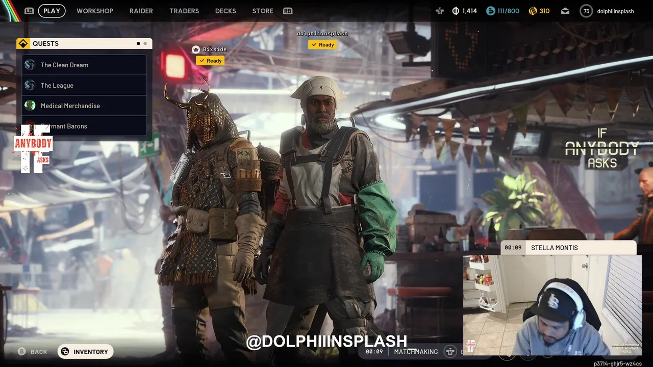Screen dimensions: 653x367
Task: Click the right-stick icon in top bar
Action: click(440, 11)
